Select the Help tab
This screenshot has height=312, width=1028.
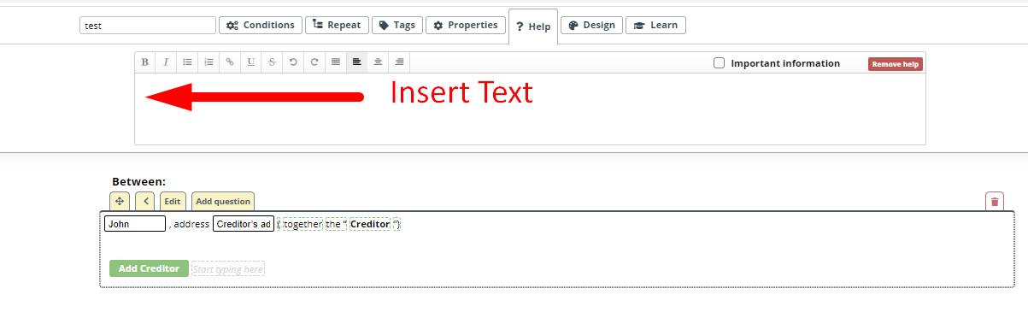pos(532,26)
